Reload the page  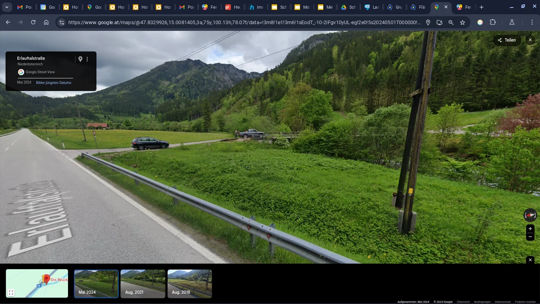pos(33,23)
